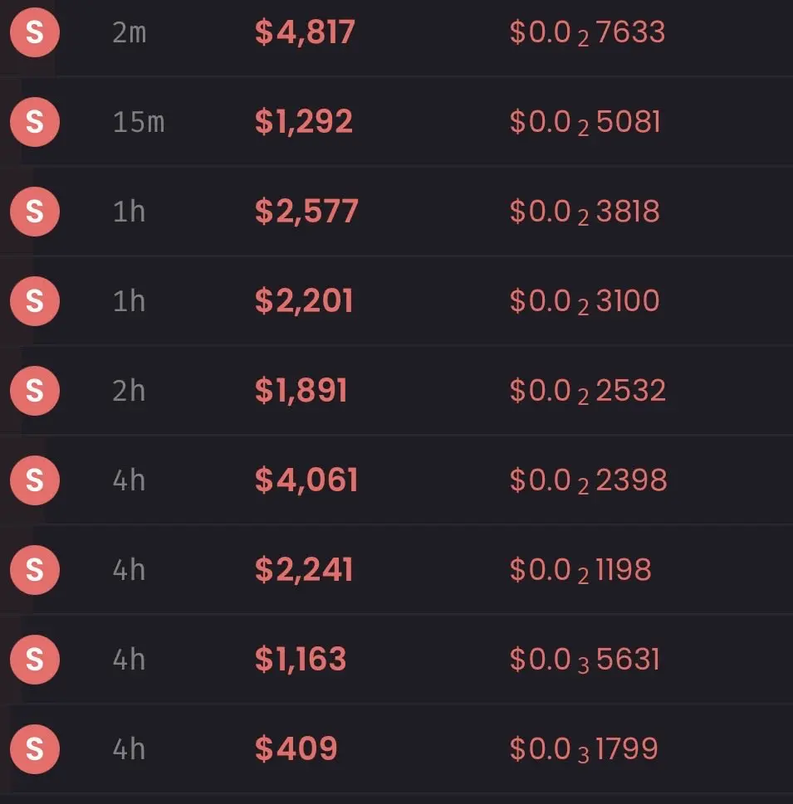Select the $4,817 trade amount
Screen dimensions: 793x804
click(305, 32)
